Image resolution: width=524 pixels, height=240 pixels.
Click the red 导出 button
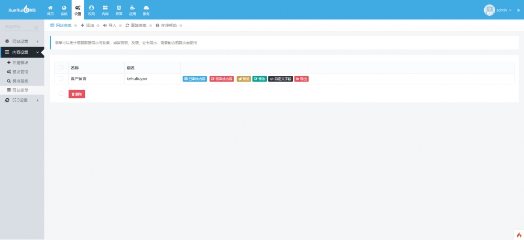301,79
